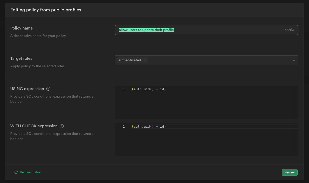The width and height of the screenshot is (309, 183).
Task: Open the Target roles dropdown
Action: 221,60
